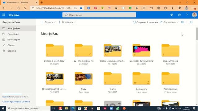Image resolution: width=198 pixels, height=111 pixels.
Task: Select Мои файлы in the sidebar
Action: 18,28
